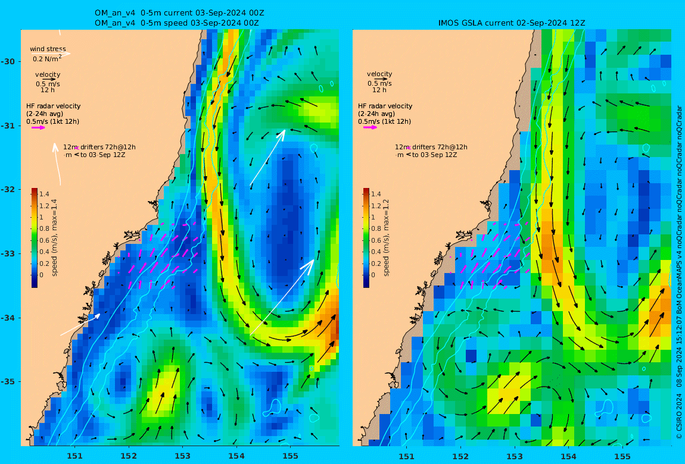Screen dimensions: 685x464
Task: Click the '-33' latitude axis label
Action: [x=8, y=254]
